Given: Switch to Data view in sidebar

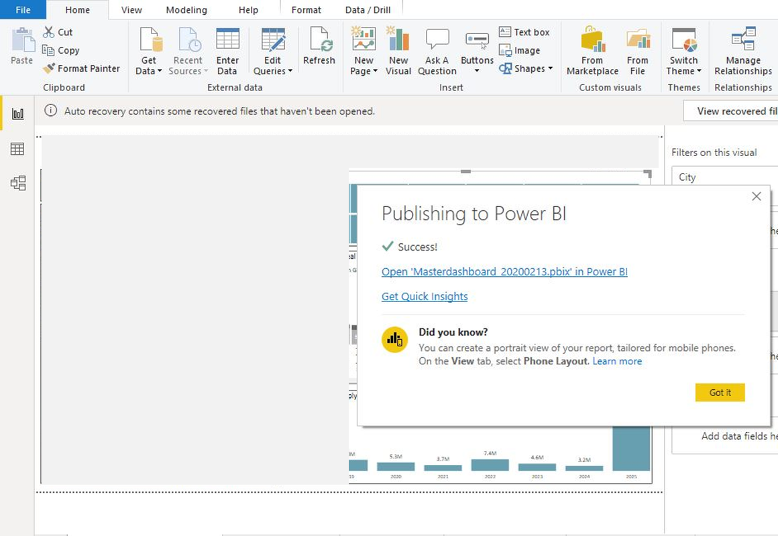Looking at the screenshot, I should tap(17, 149).
